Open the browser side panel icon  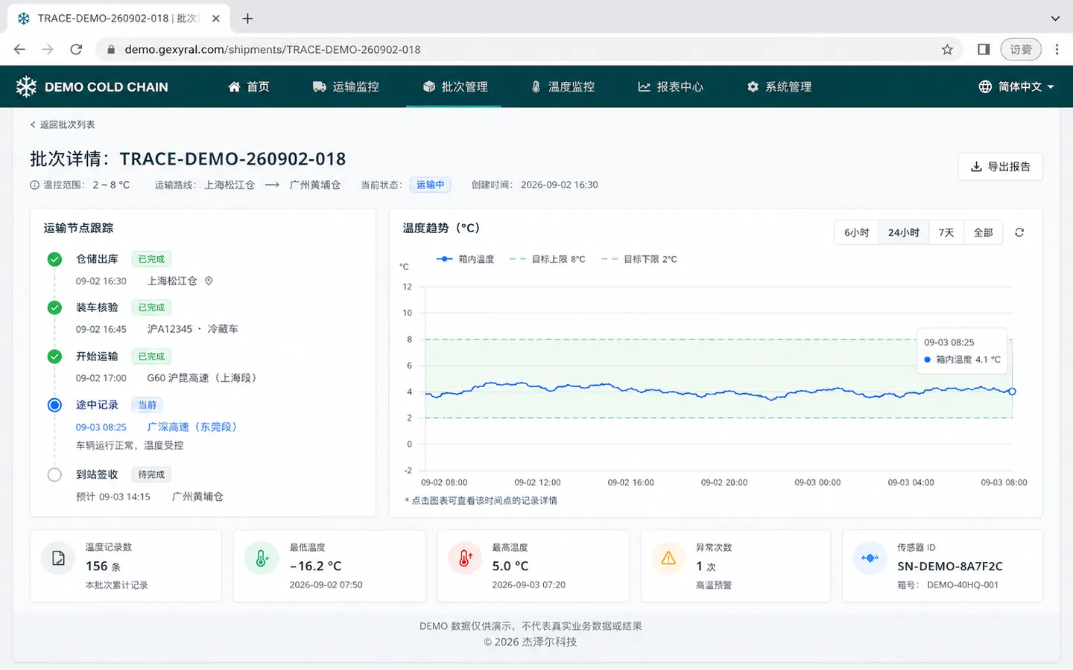[x=984, y=49]
